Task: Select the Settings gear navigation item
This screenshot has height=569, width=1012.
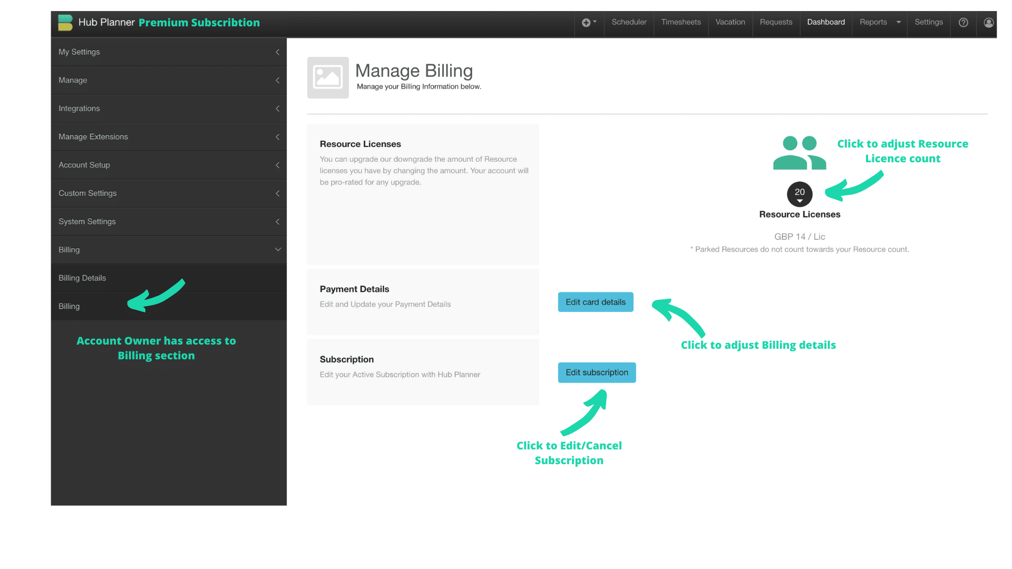Action: pos(929,22)
